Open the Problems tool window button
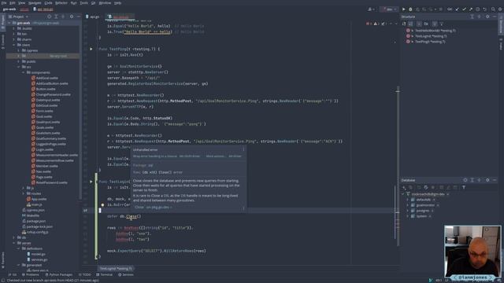 tap(30, 274)
